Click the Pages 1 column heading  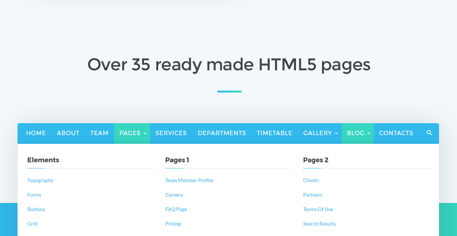tap(177, 160)
